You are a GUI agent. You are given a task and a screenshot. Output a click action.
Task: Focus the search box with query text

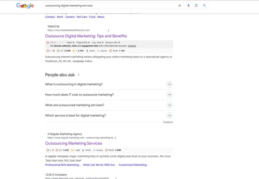click(109, 6)
